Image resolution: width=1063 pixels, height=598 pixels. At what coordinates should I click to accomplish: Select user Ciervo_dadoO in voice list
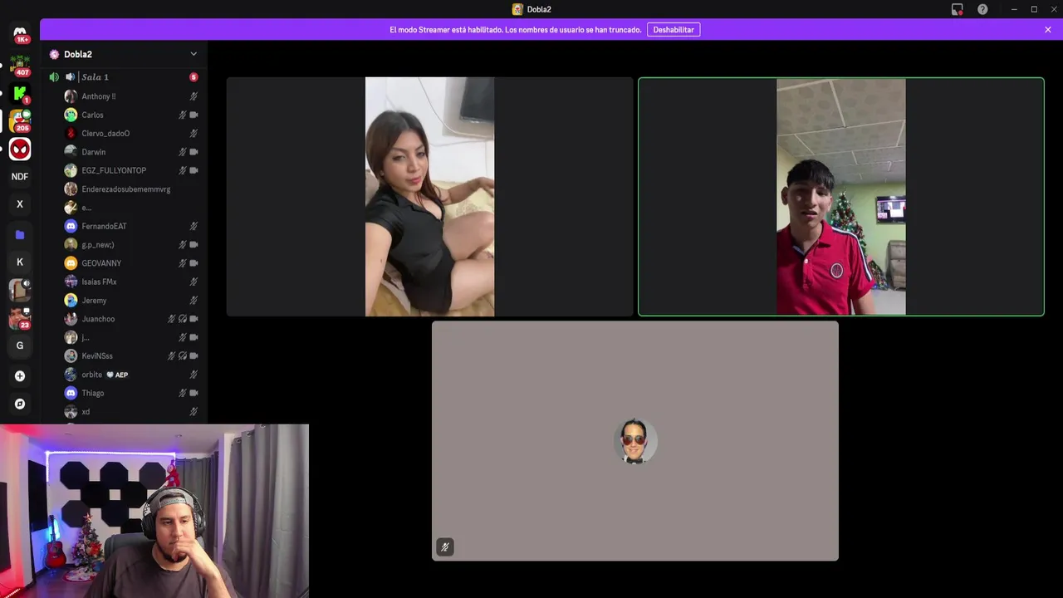131,133
